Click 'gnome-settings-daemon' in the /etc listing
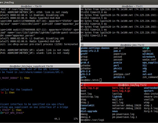Viewport: 158px width, 123px height. pos(95,48)
